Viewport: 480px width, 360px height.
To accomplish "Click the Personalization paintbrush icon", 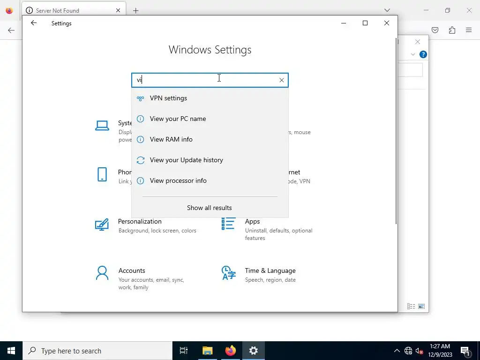I will coord(102,225).
